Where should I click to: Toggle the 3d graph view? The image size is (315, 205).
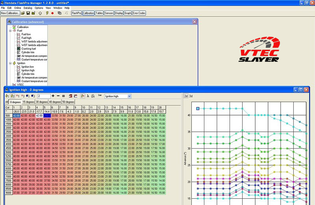191,96
